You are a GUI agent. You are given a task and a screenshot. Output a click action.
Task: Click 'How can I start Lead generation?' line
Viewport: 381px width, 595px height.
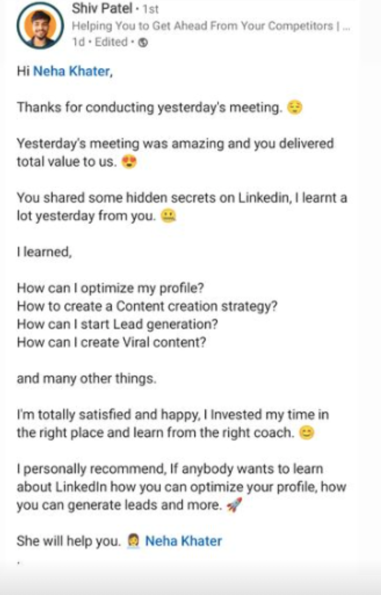click(117, 324)
